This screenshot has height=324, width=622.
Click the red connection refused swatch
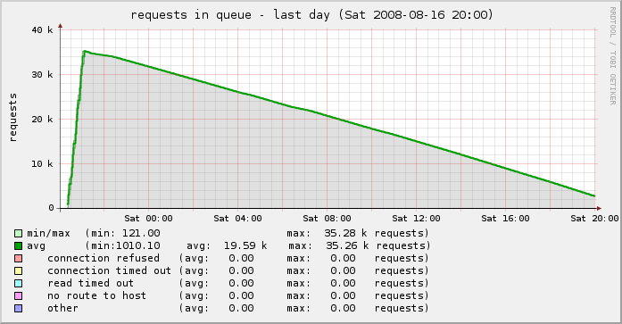[x=18, y=258]
